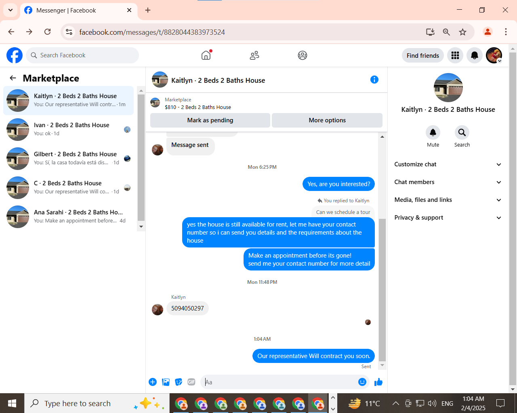Open Chrome three-dot menu
Image resolution: width=517 pixels, height=413 pixels.
coord(506,32)
